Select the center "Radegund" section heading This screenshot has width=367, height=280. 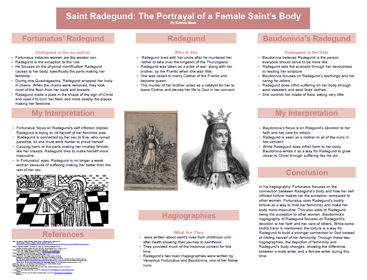(x=186, y=39)
